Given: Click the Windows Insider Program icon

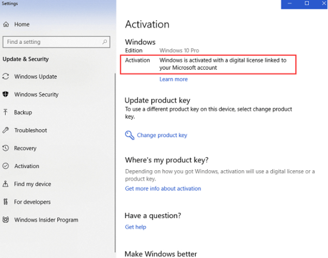Looking at the screenshot, I should (6, 220).
